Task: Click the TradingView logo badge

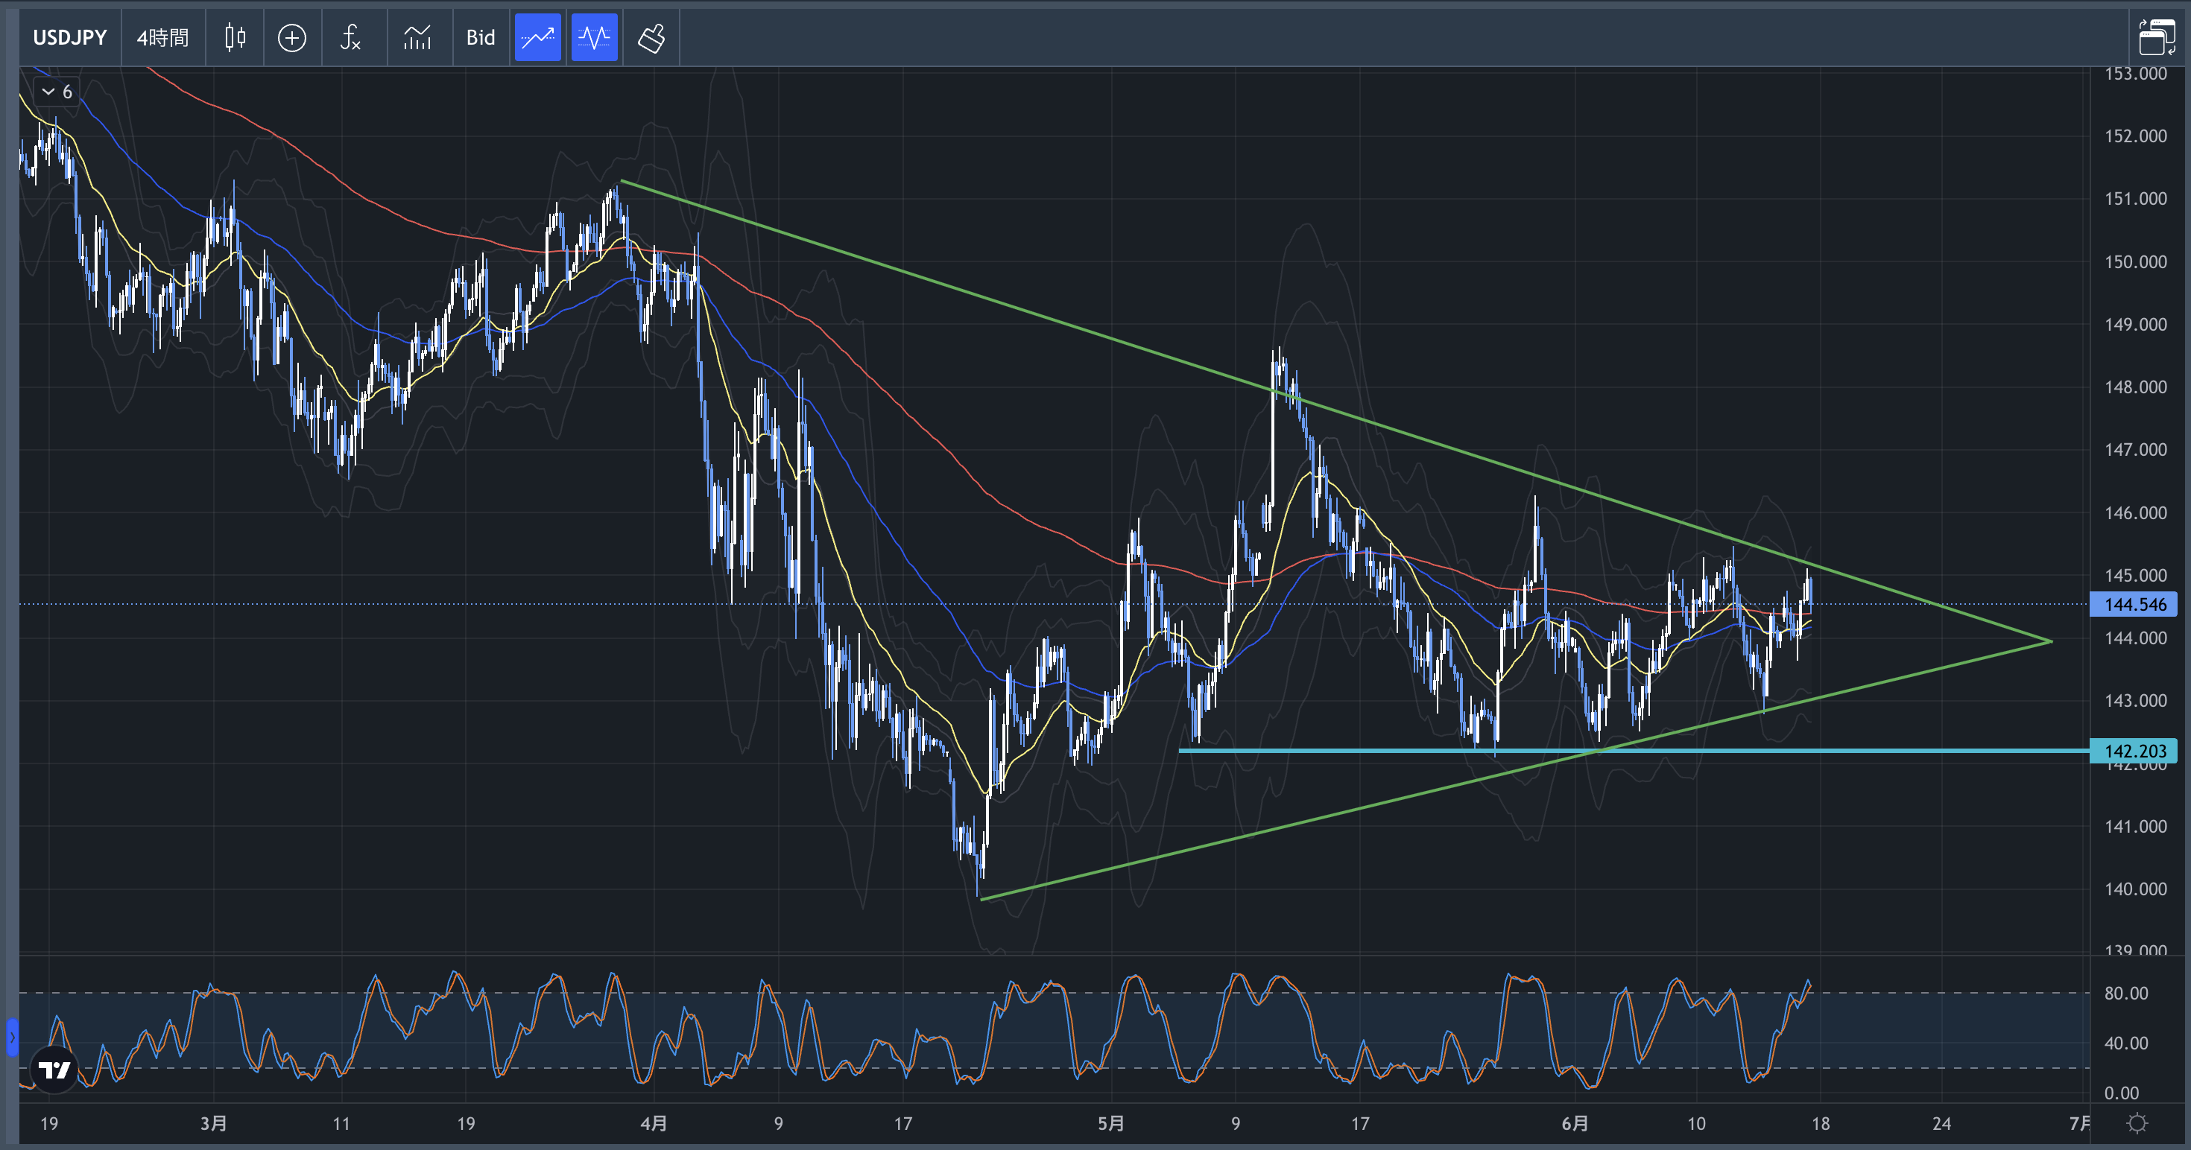Action: click(x=55, y=1070)
